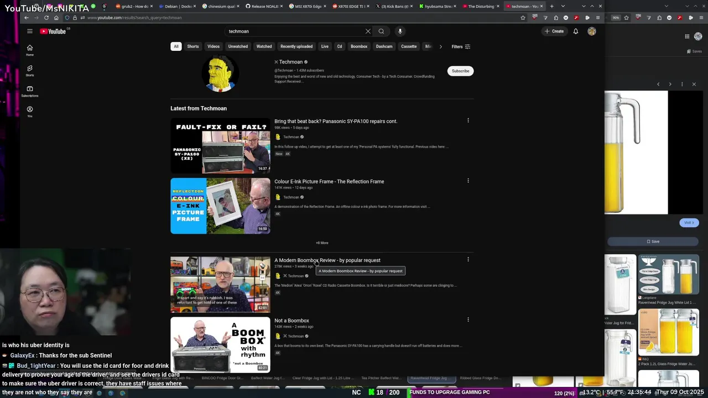Open YouTube notifications bell
This screenshot has width=708, height=398.
click(x=576, y=32)
